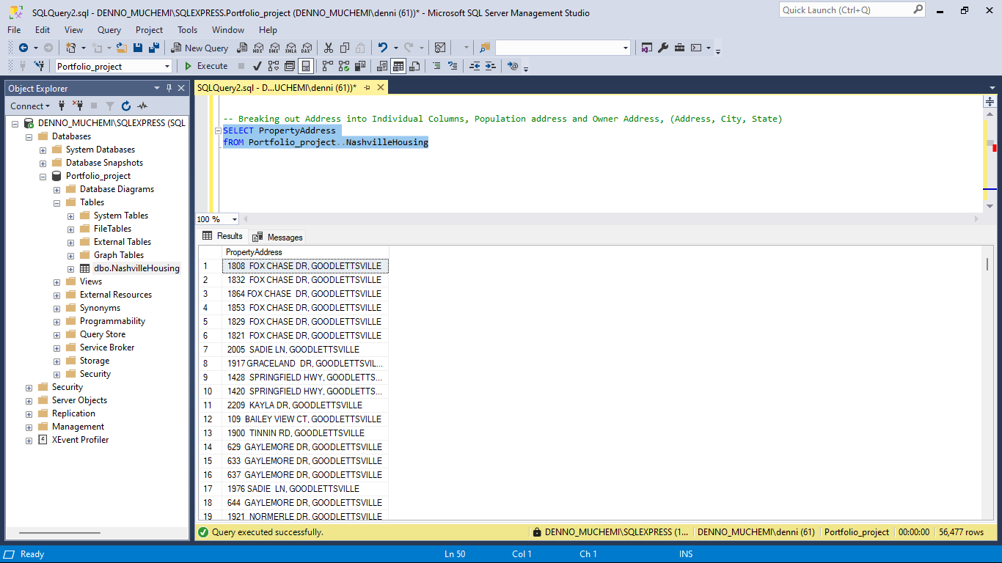Open a DMX query editor
This screenshot has width=1002, height=563.
(x=274, y=48)
